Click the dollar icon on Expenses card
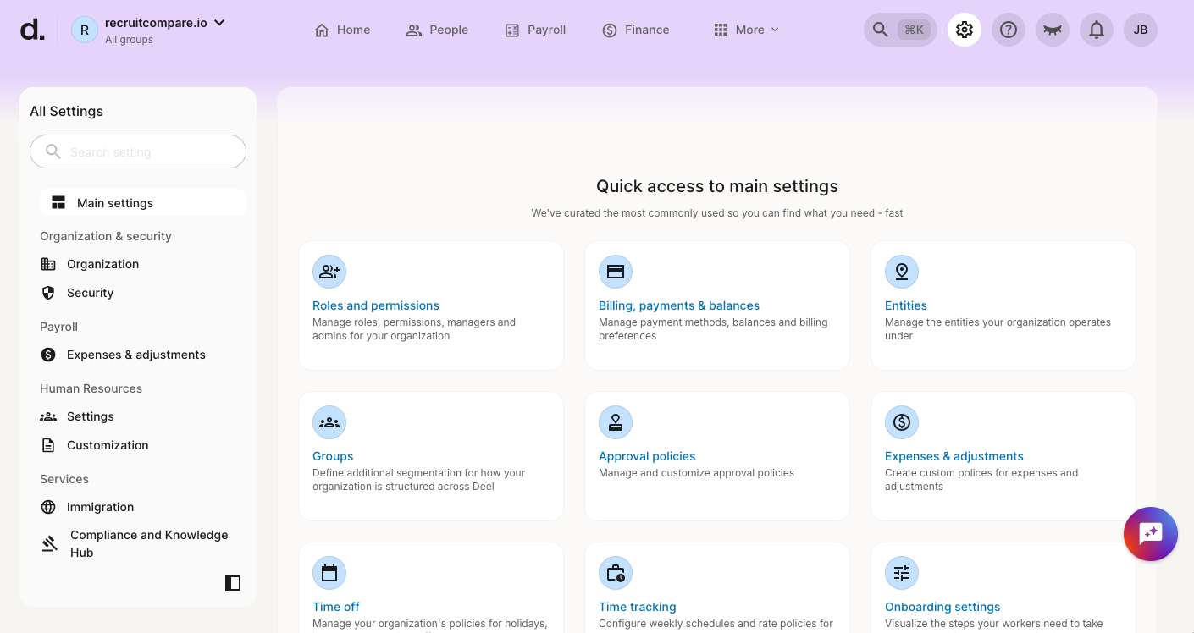This screenshot has width=1194, height=633. click(902, 422)
